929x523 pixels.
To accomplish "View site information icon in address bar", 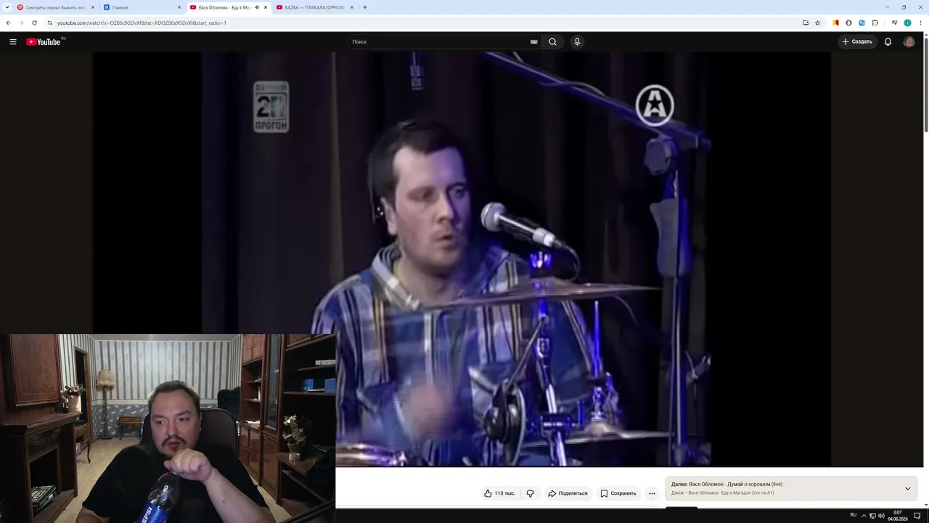I will pyautogui.click(x=50, y=23).
